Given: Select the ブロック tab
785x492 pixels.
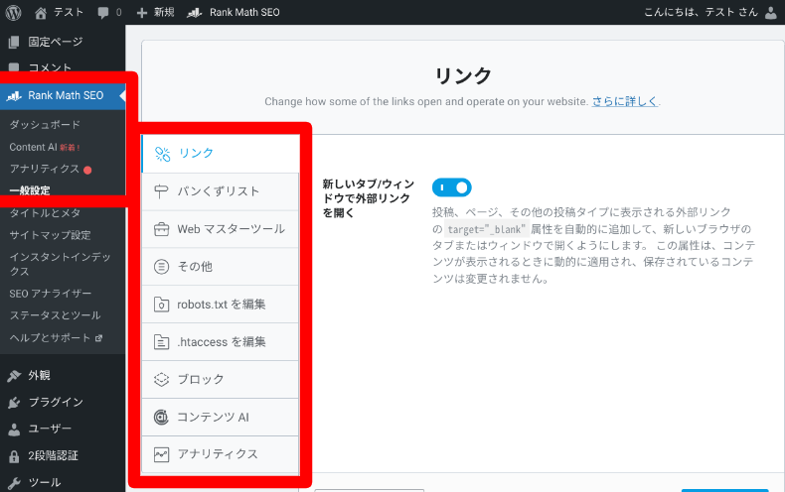Looking at the screenshot, I should [x=221, y=379].
